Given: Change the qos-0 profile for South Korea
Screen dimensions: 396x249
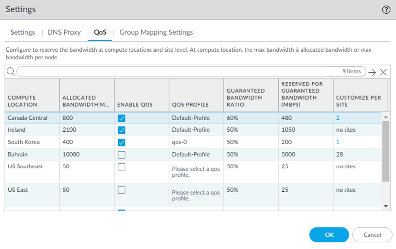Looking at the screenshot, I should click(x=180, y=142).
